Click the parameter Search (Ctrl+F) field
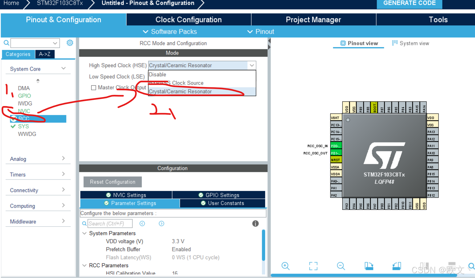The width and height of the screenshot is (475, 278). (110, 223)
